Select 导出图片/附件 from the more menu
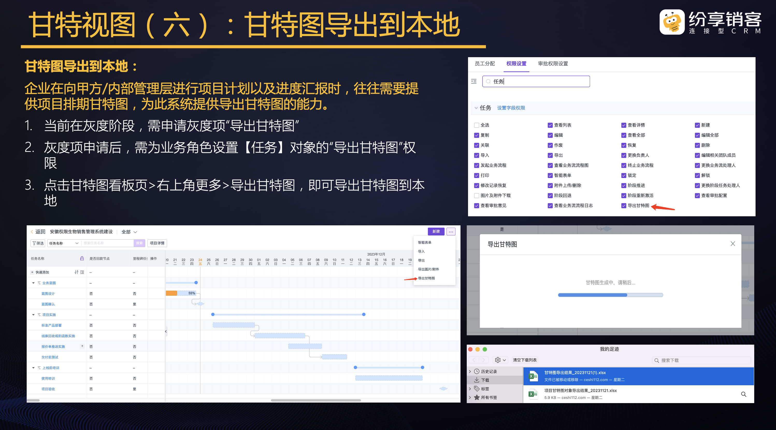The width and height of the screenshot is (776, 430). (x=428, y=269)
